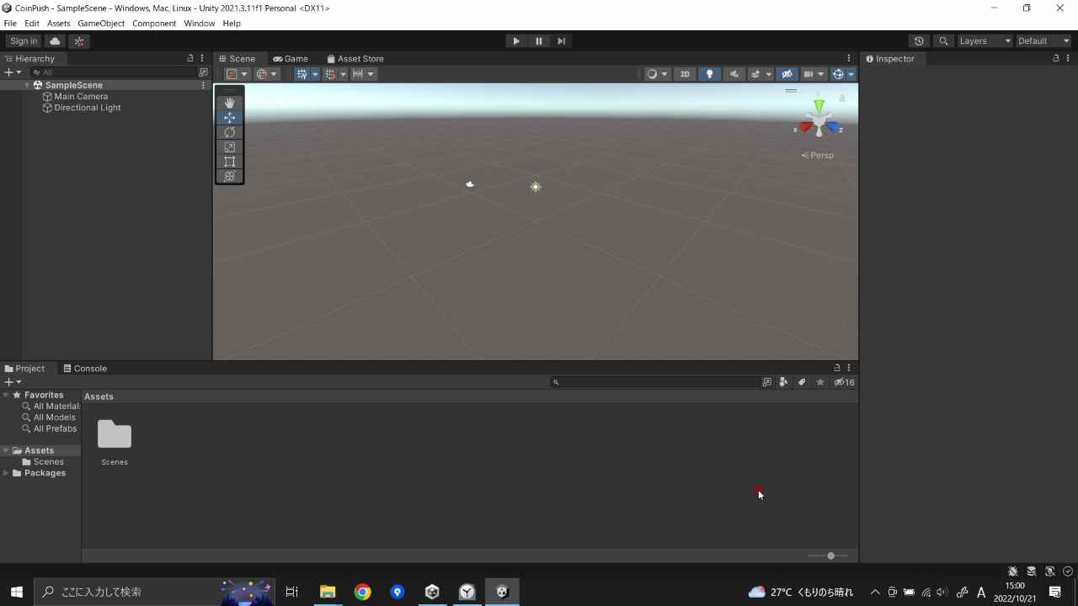The height and width of the screenshot is (606, 1078).
Task: Advance one frame with Step button
Action: coord(561,41)
